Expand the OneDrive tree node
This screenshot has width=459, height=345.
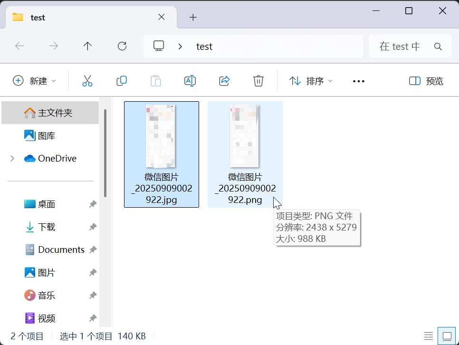[x=12, y=158]
